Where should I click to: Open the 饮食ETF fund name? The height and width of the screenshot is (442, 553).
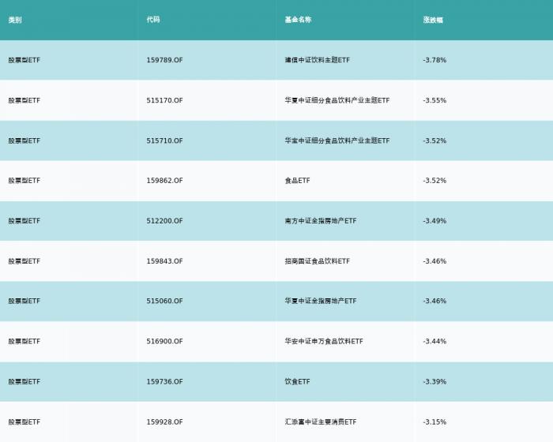(297, 382)
